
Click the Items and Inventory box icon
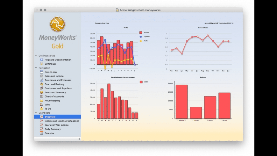pyautogui.click(x=41, y=92)
